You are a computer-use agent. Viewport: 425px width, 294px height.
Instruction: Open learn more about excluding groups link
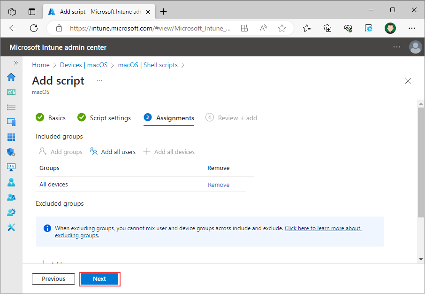(208, 232)
